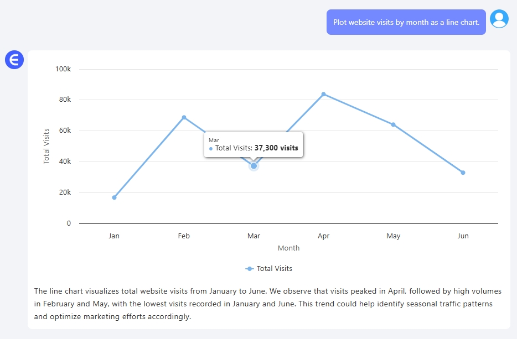Click the Mar tooltip showing 37,300 visits
Screen dimensions: 517x339
pyautogui.click(x=254, y=145)
